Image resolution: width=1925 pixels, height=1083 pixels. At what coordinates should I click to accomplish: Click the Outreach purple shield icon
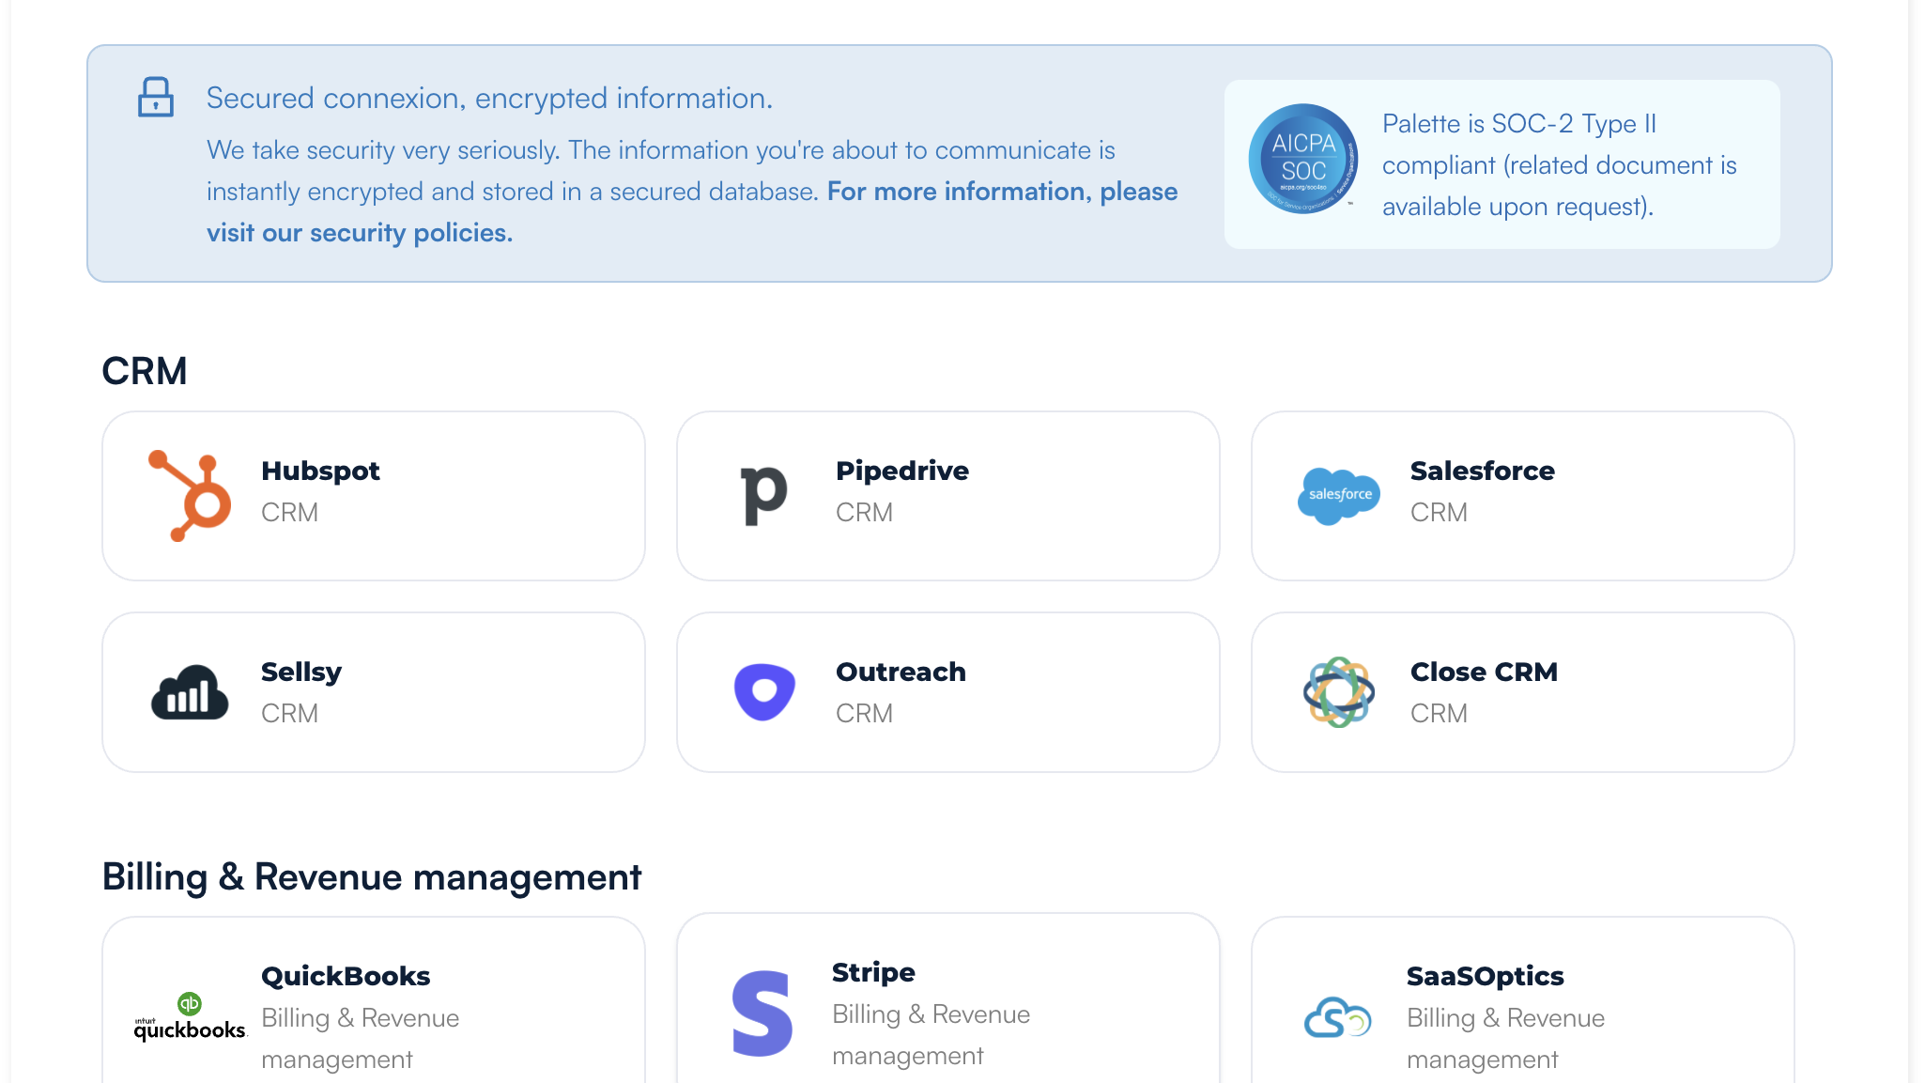[764, 692]
